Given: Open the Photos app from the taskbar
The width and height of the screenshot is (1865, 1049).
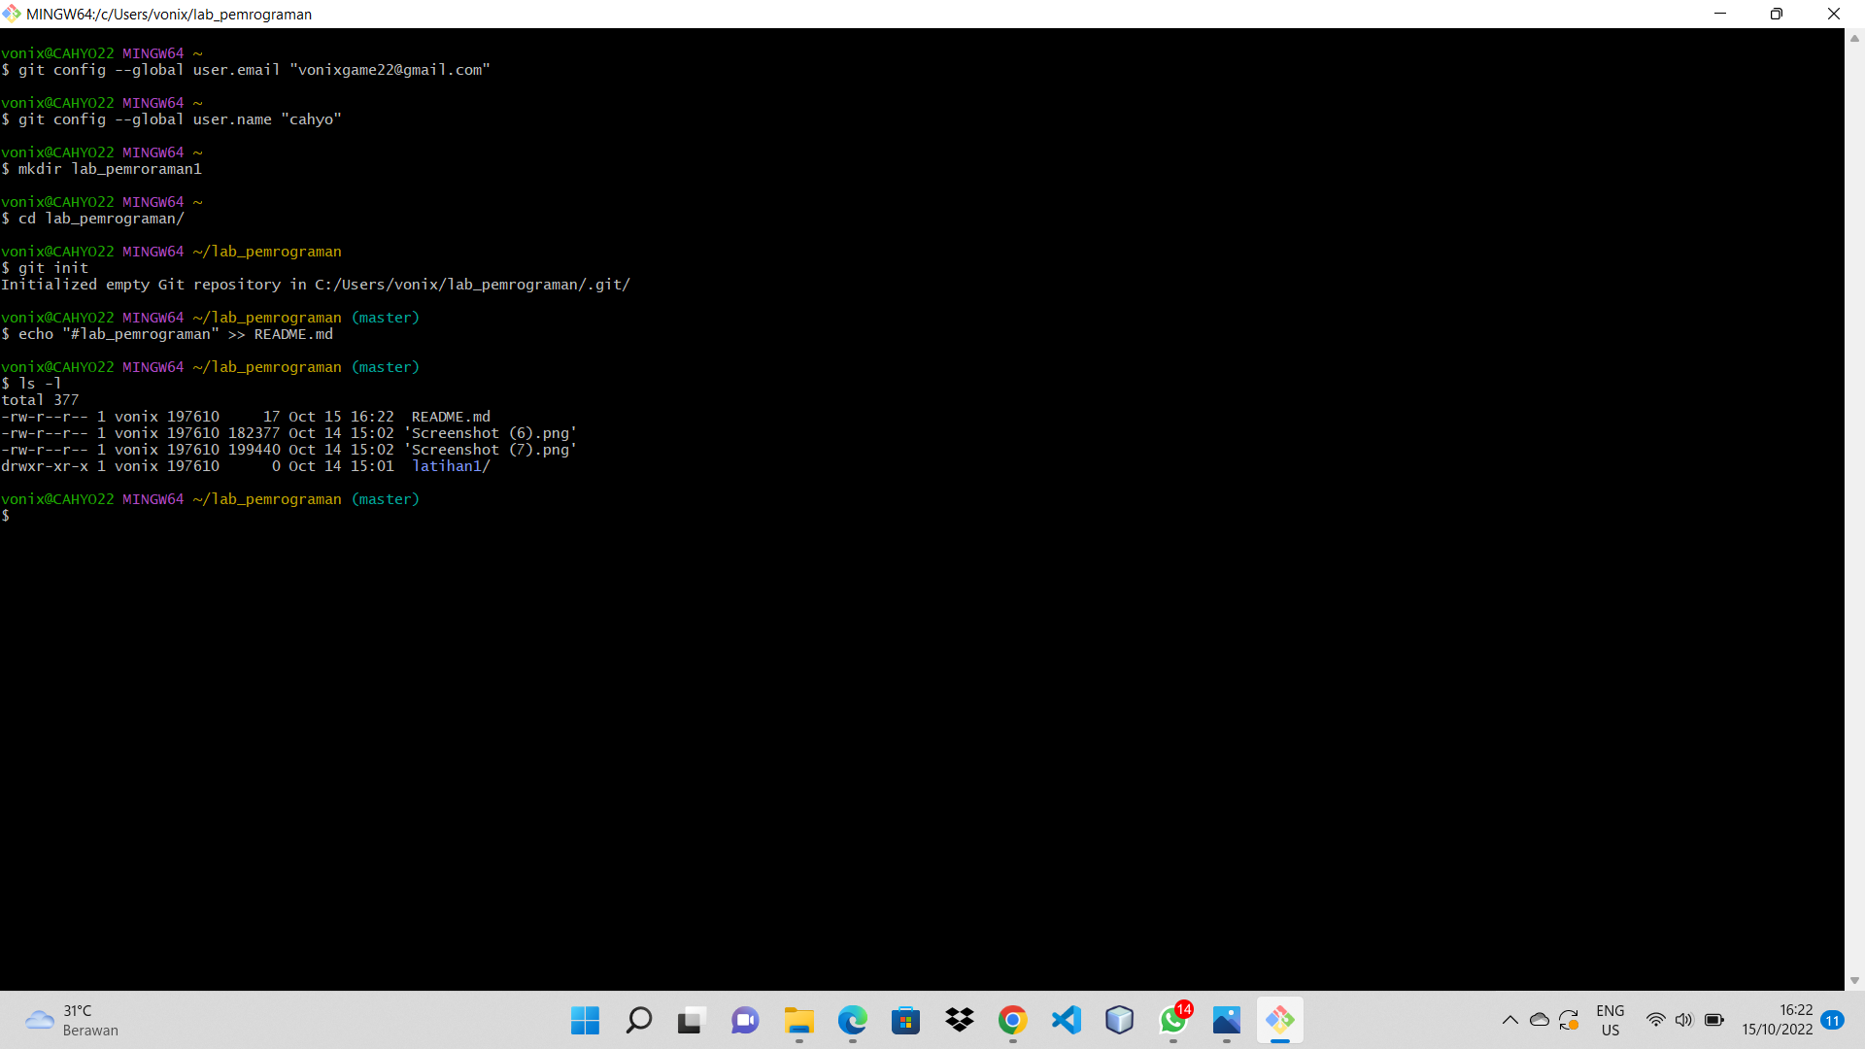Looking at the screenshot, I should 1227,1021.
